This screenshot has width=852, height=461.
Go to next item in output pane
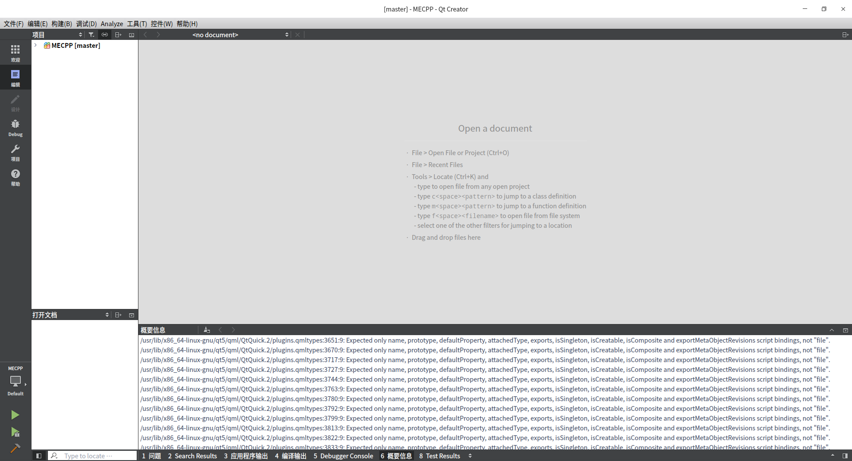click(233, 330)
